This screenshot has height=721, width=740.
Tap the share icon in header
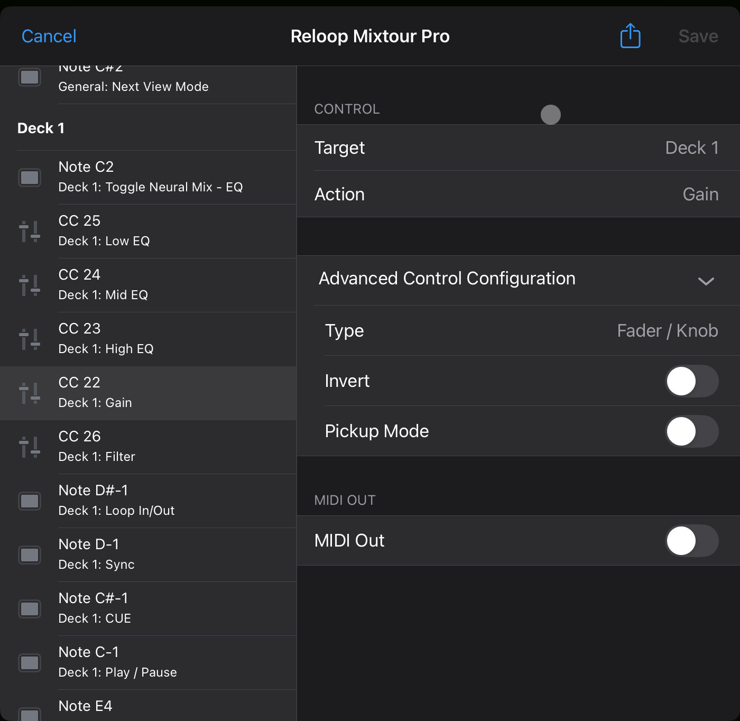pos(630,36)
